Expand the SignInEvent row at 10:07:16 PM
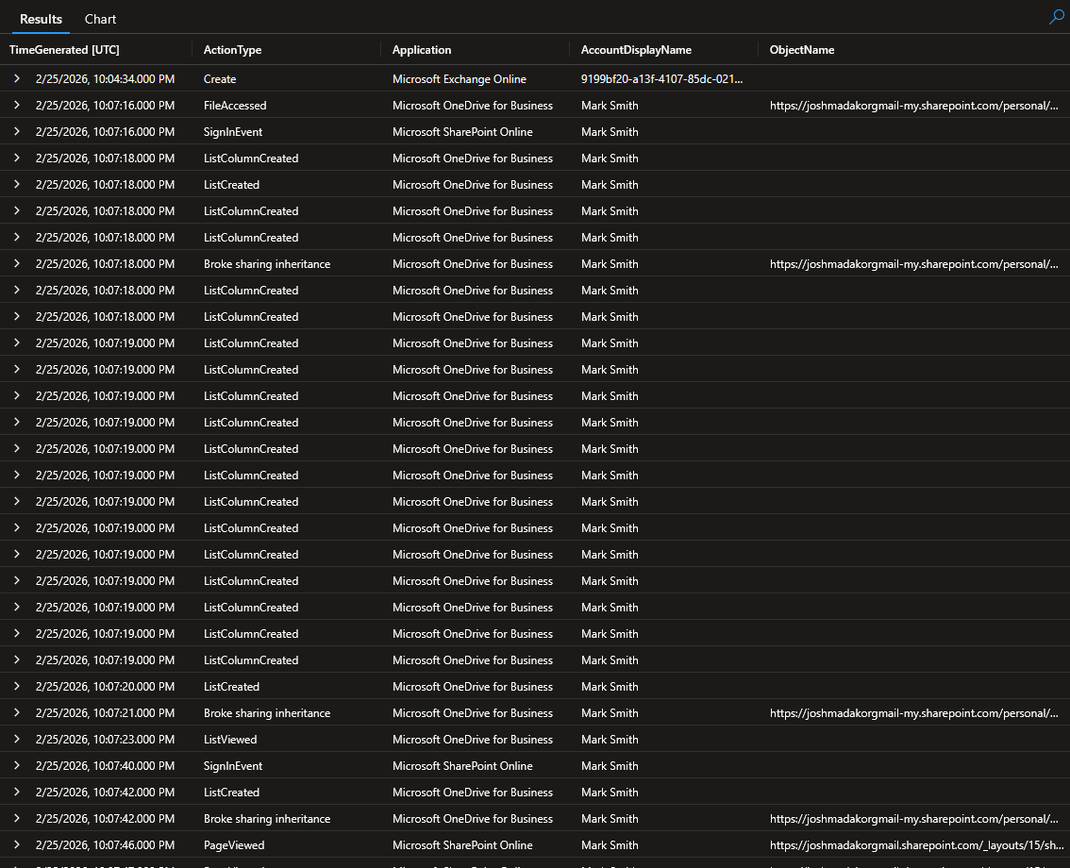This screenshot has width=1070, height=868. [x=16, y=132]
